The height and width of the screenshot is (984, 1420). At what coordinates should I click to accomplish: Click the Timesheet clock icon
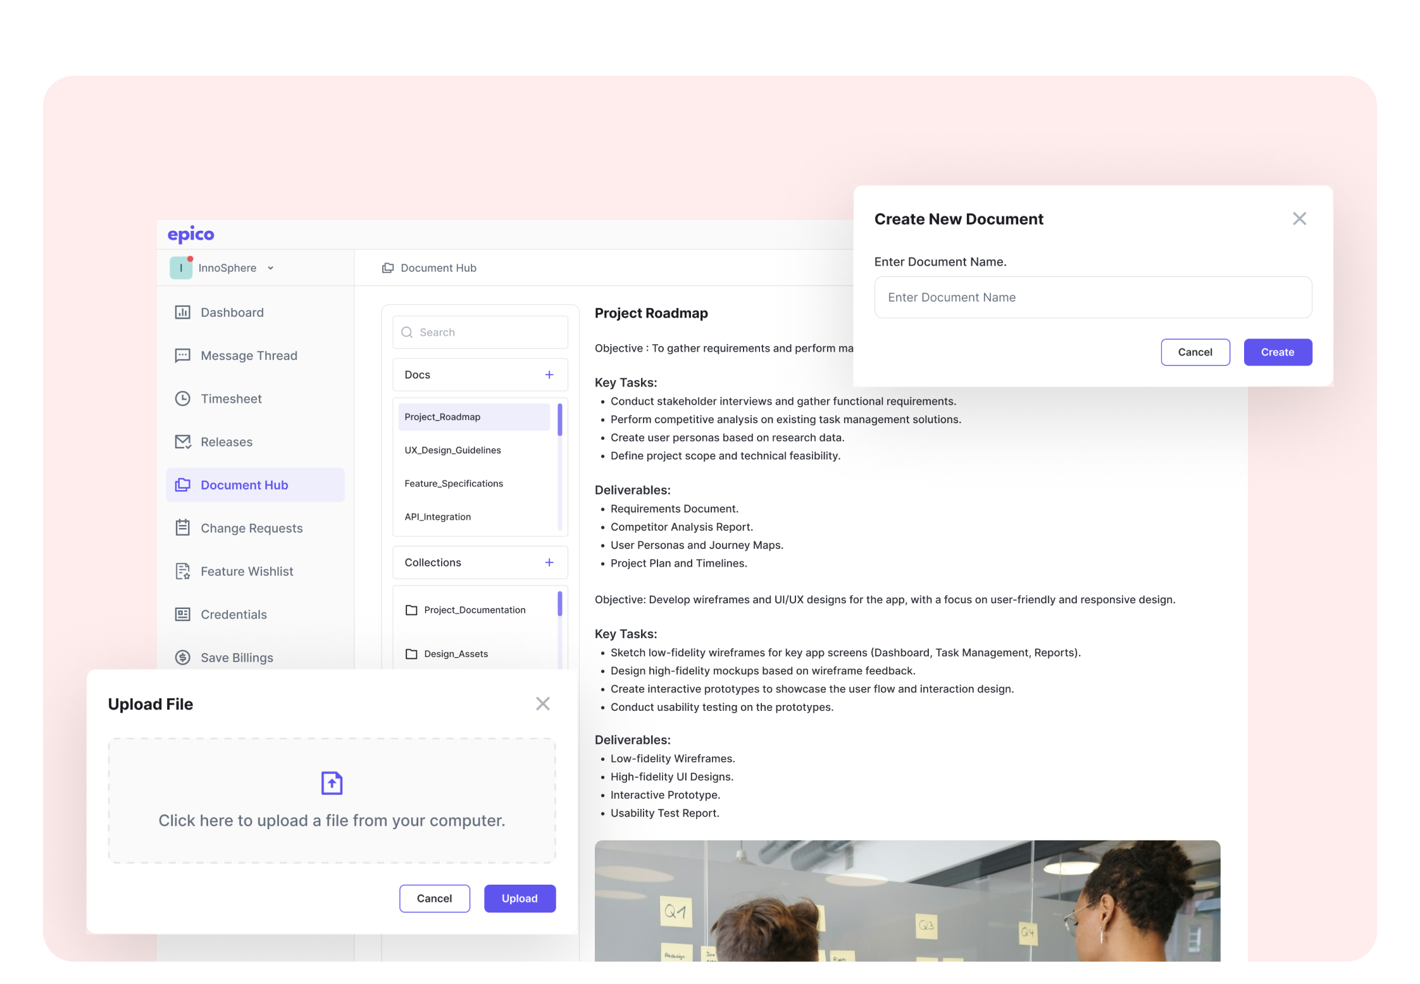(183, 398)
